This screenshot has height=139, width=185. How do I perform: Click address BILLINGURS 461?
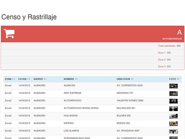point(126,108)
